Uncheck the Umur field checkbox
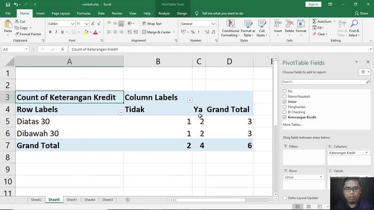 click(285, 101)
